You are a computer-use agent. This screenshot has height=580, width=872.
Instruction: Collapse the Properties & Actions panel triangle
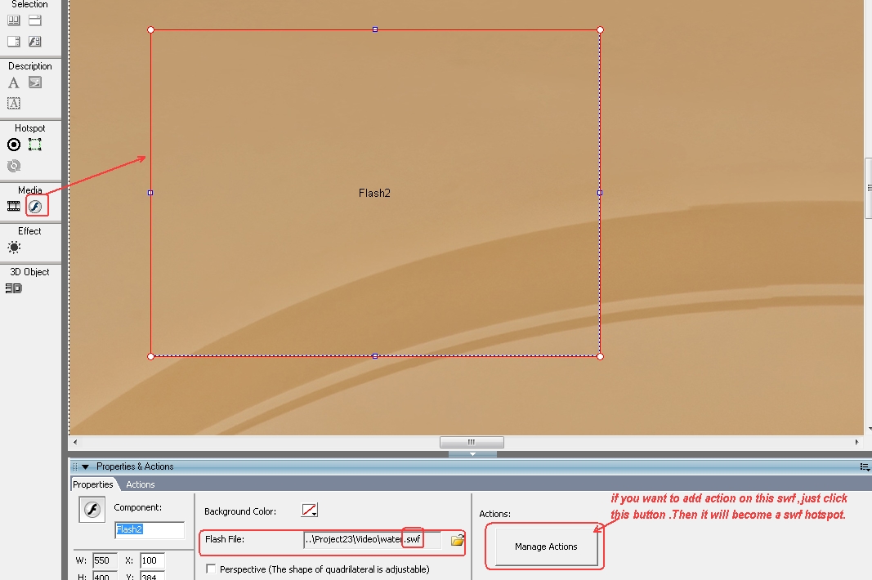point(86,466)
